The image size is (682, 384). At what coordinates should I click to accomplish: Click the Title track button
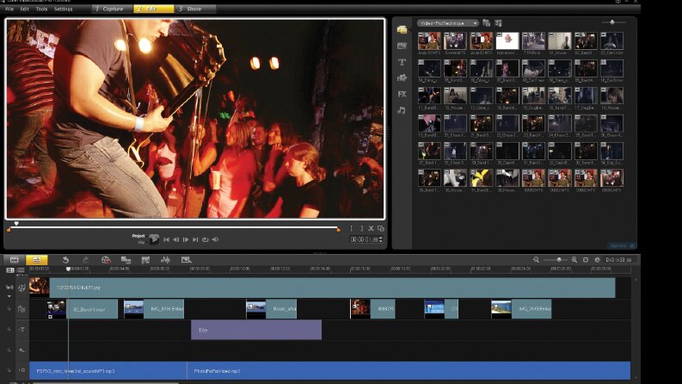pyautogui.click(x=22, y=330)
